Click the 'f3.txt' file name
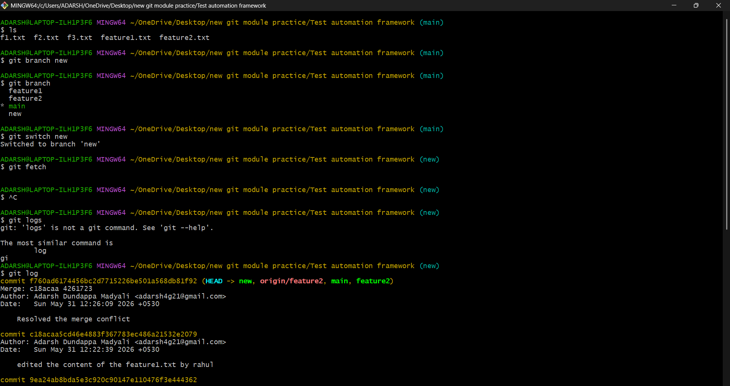Screen dimensions: 730x386 [80, 38]
